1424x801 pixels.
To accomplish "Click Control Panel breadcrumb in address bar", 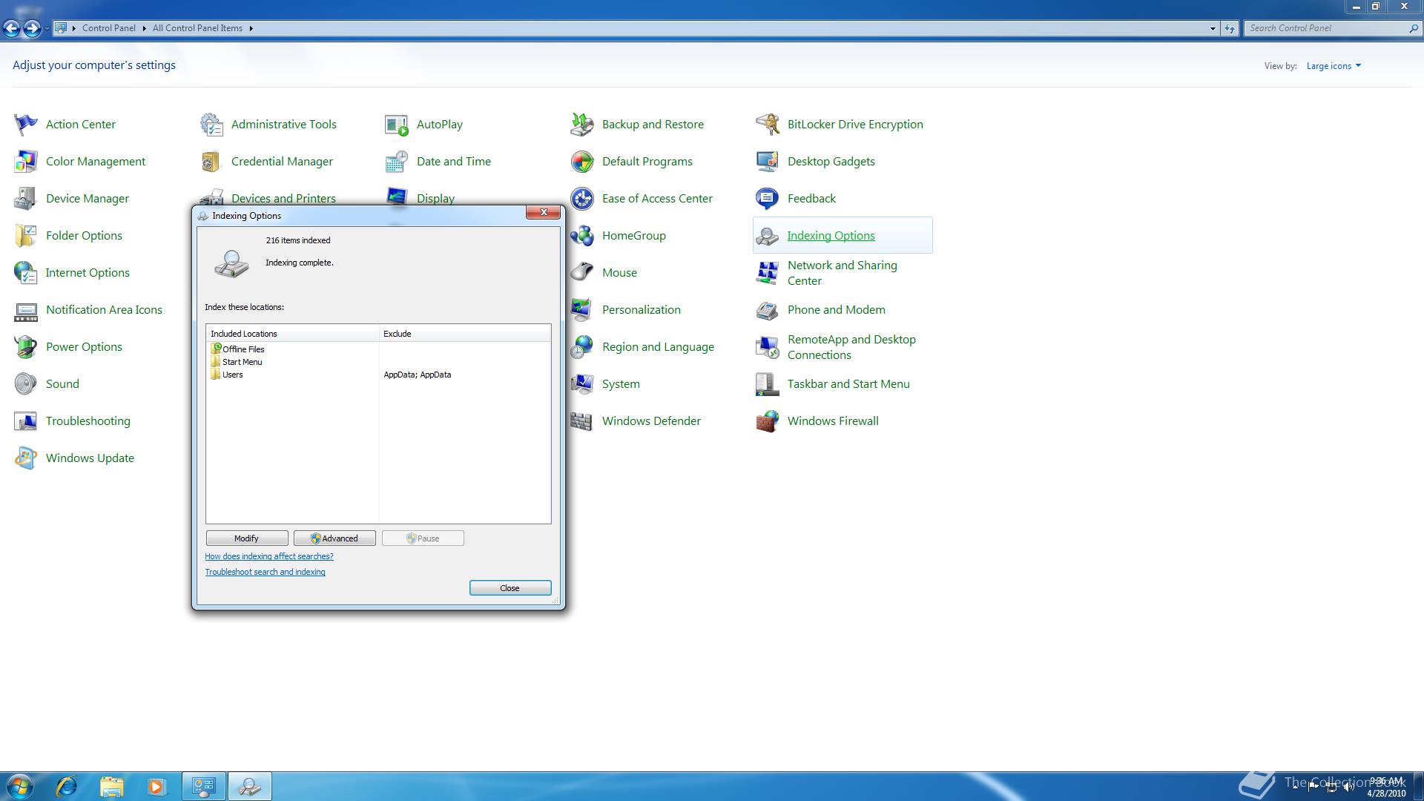I will click(x=108, y=28).
